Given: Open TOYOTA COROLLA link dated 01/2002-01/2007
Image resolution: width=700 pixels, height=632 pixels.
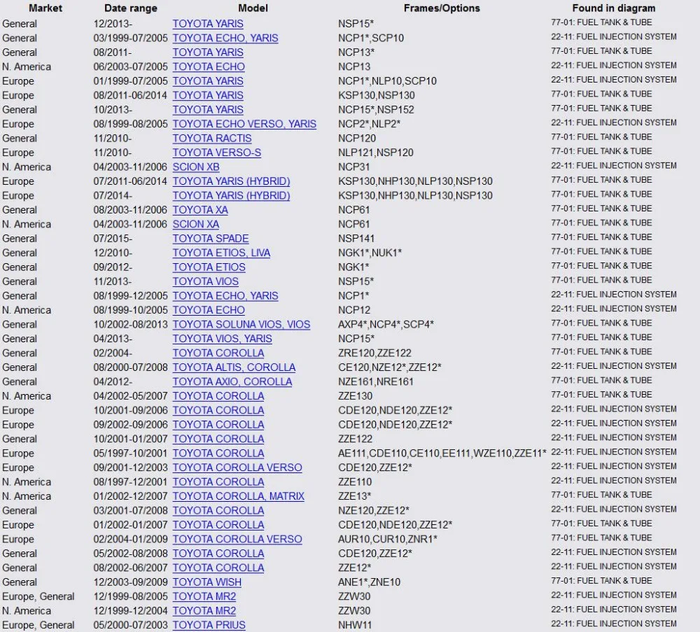Looking at the screenshot, I should coord(218,525).
